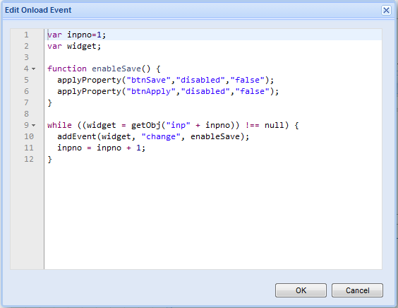The width and height of the screenshot is (398, 308).
Task: Cancel editing the onload event
Action: click(357, 290)
